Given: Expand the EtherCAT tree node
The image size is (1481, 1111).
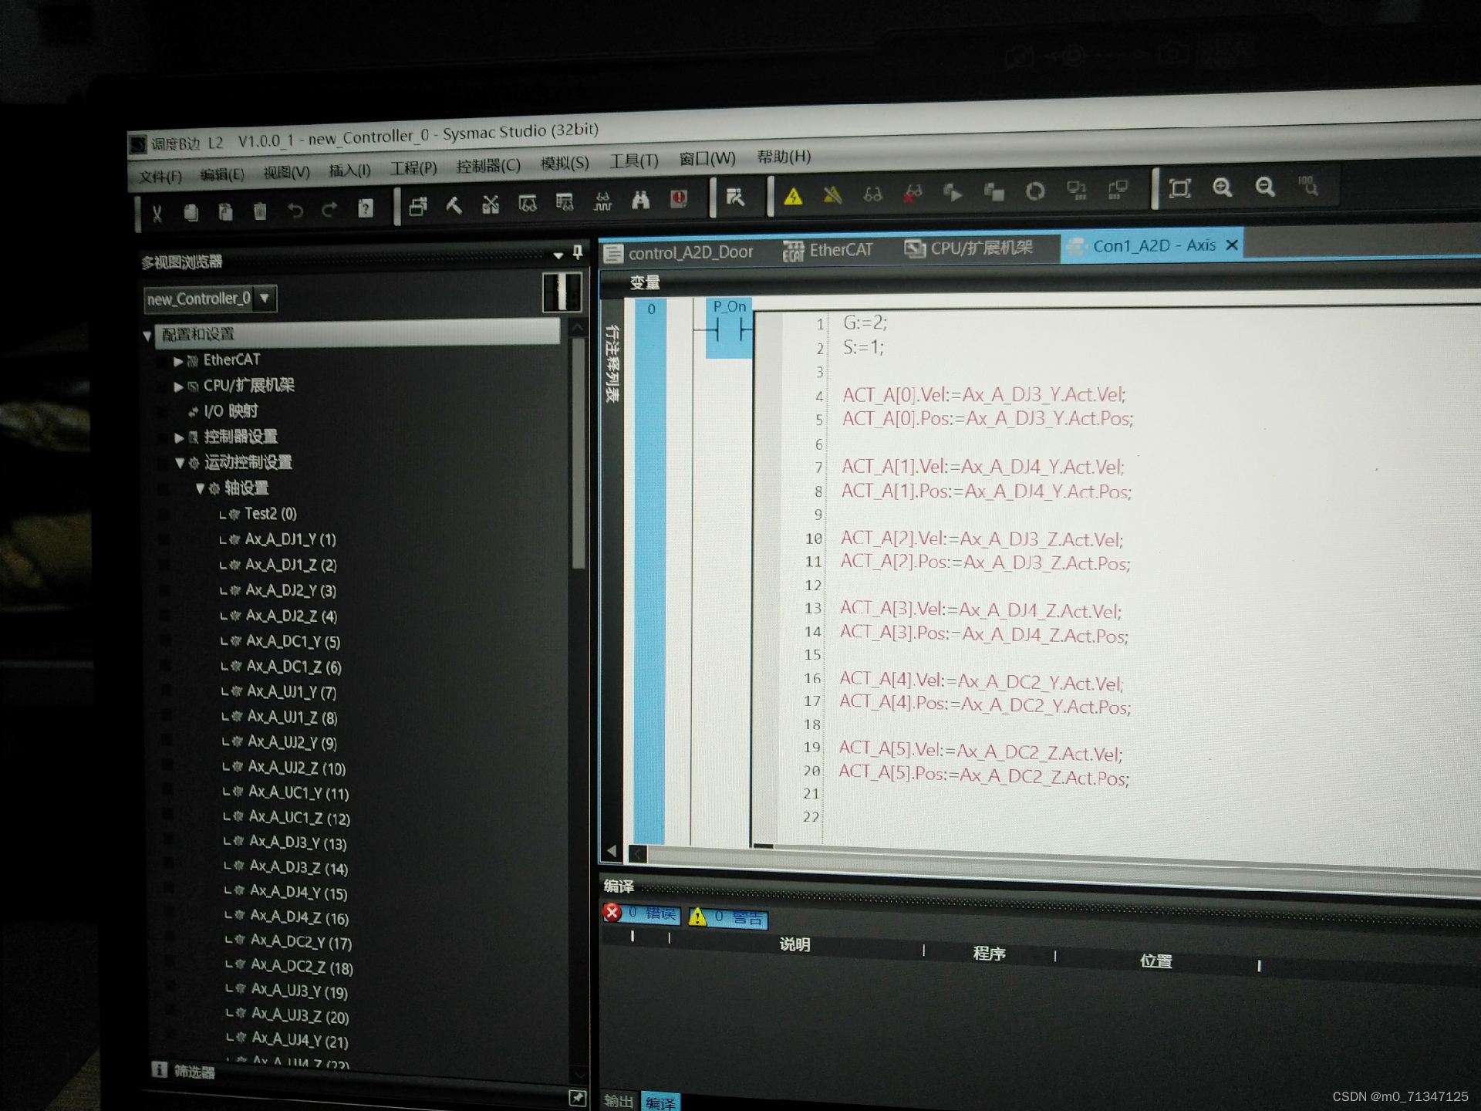Looking at the screenshot, I should [x=178, y=361].
